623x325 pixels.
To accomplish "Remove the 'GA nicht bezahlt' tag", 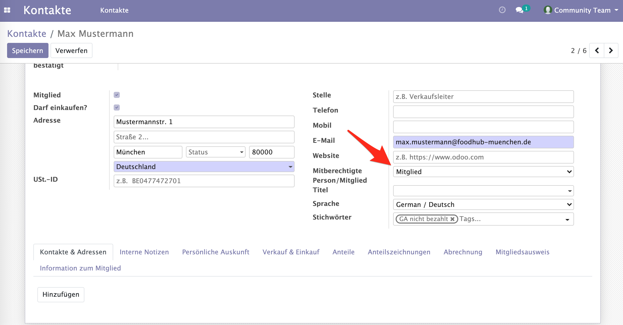I will coord(452,219).
